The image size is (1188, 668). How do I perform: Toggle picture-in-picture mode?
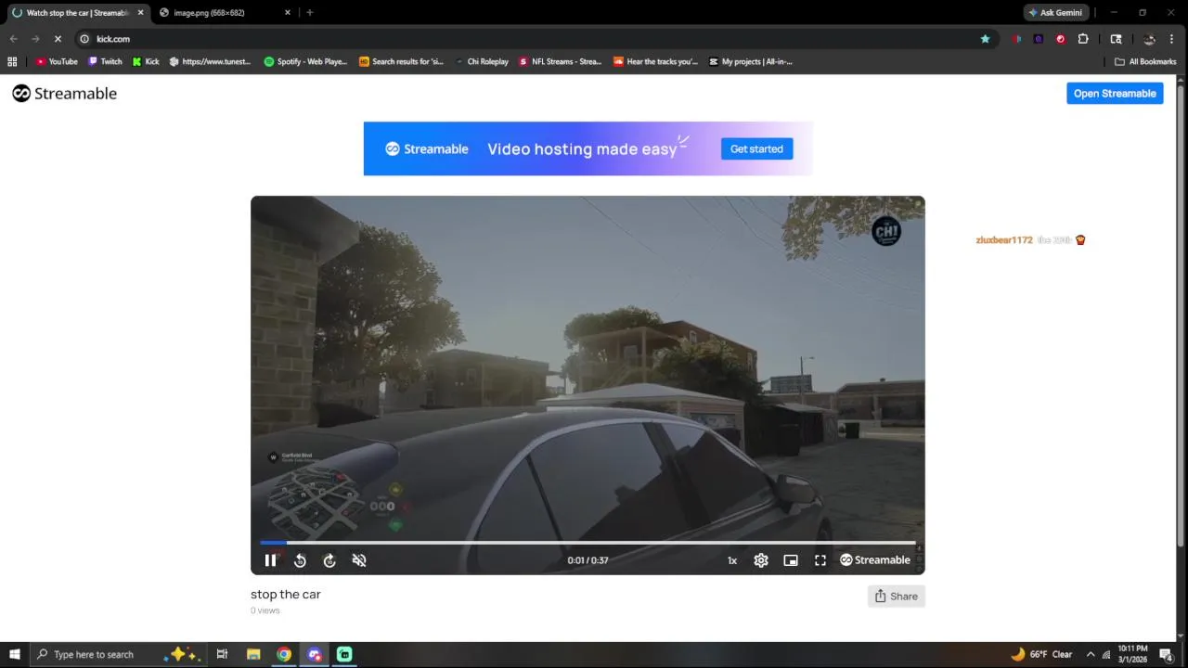pos(791,560)
